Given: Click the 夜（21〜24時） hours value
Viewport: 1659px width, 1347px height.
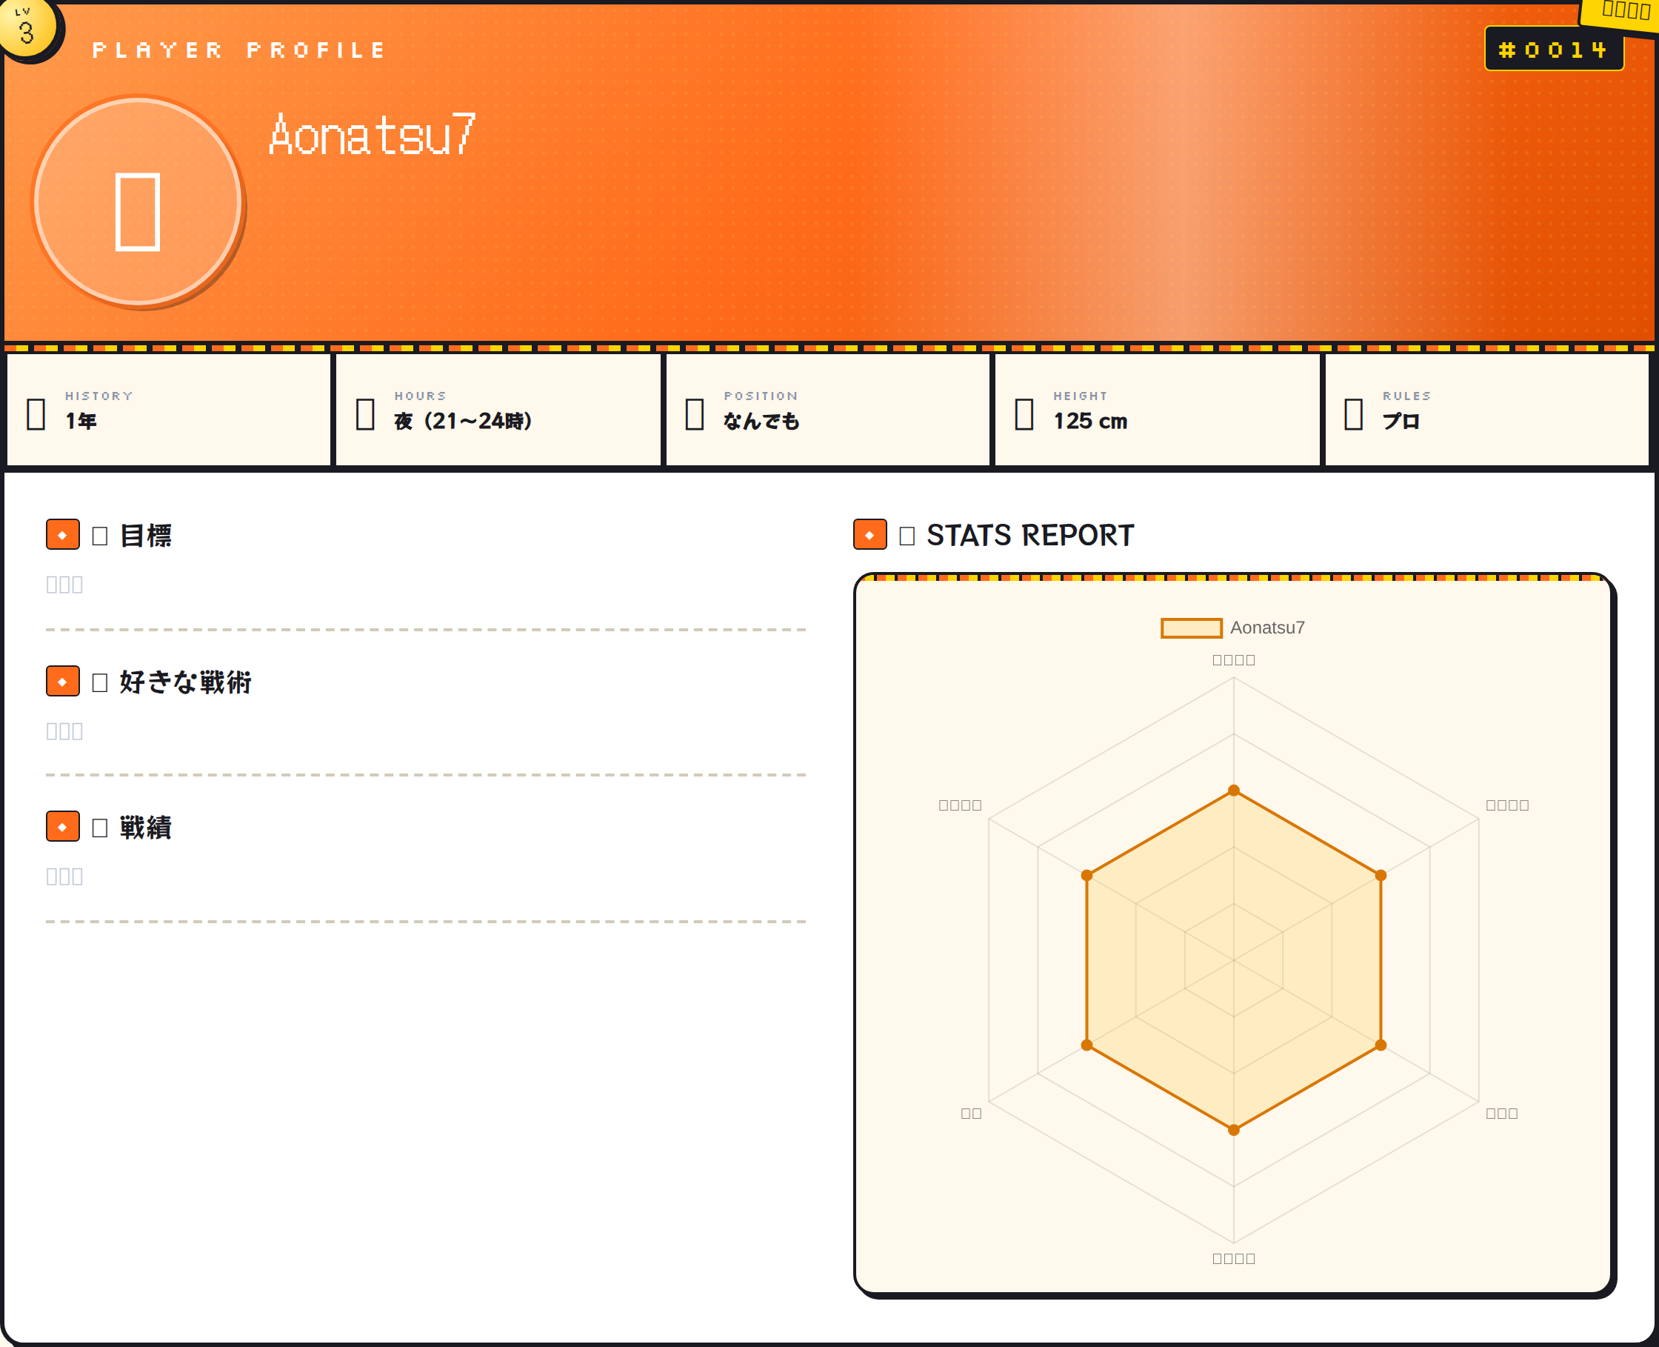Looking at the screenshot, I should click(x=463, y=422).
